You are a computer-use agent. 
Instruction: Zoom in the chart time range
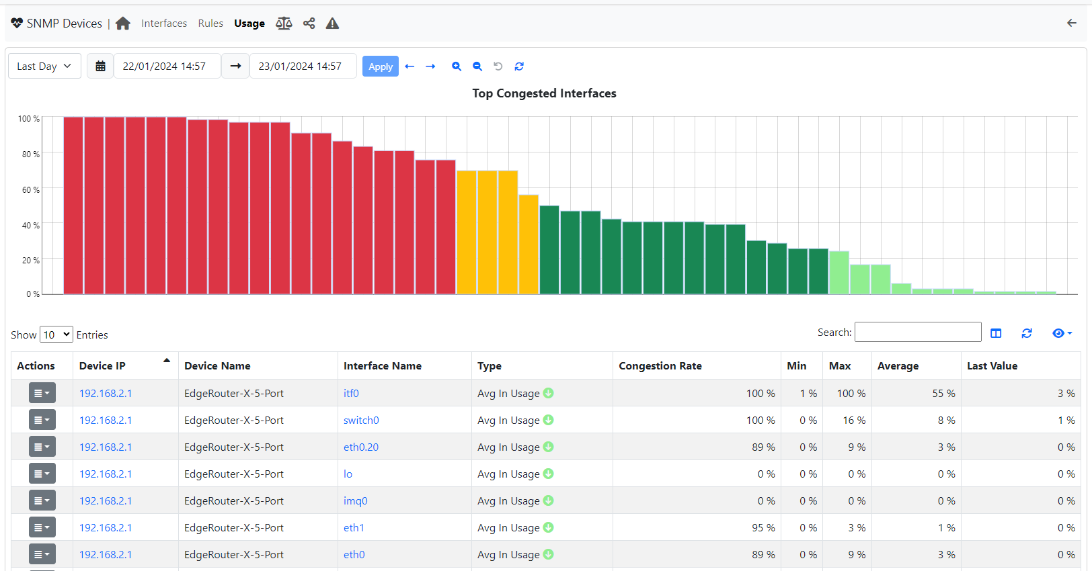coord(457,67)
